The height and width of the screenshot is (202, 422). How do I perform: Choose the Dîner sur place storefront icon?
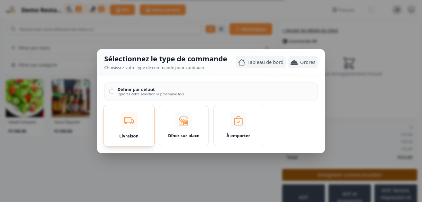184,121
